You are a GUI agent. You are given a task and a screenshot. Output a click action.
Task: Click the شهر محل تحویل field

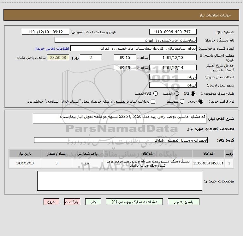[x=173, y=85]
